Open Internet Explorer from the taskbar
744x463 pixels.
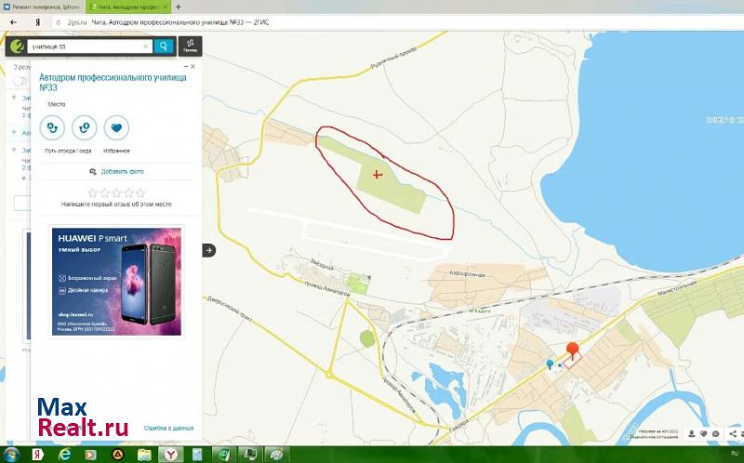[x=65, y=455]
